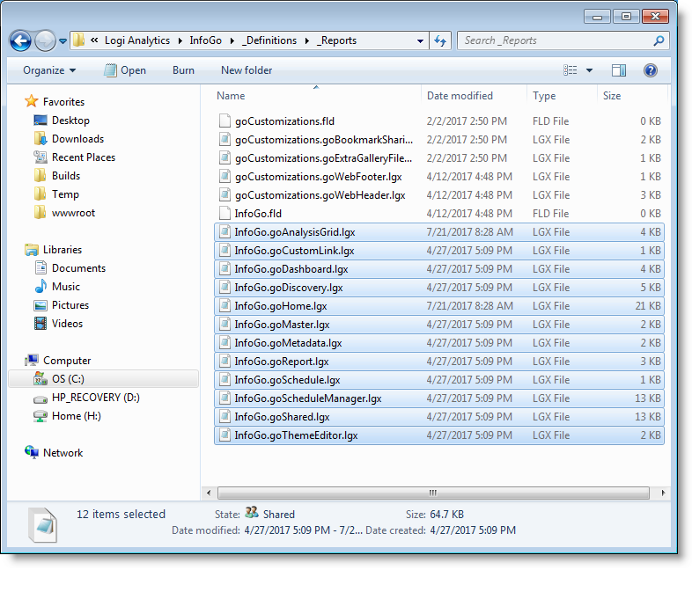Click Open in the toolbar
Screen dimensions: 692x592
point(125,70)
